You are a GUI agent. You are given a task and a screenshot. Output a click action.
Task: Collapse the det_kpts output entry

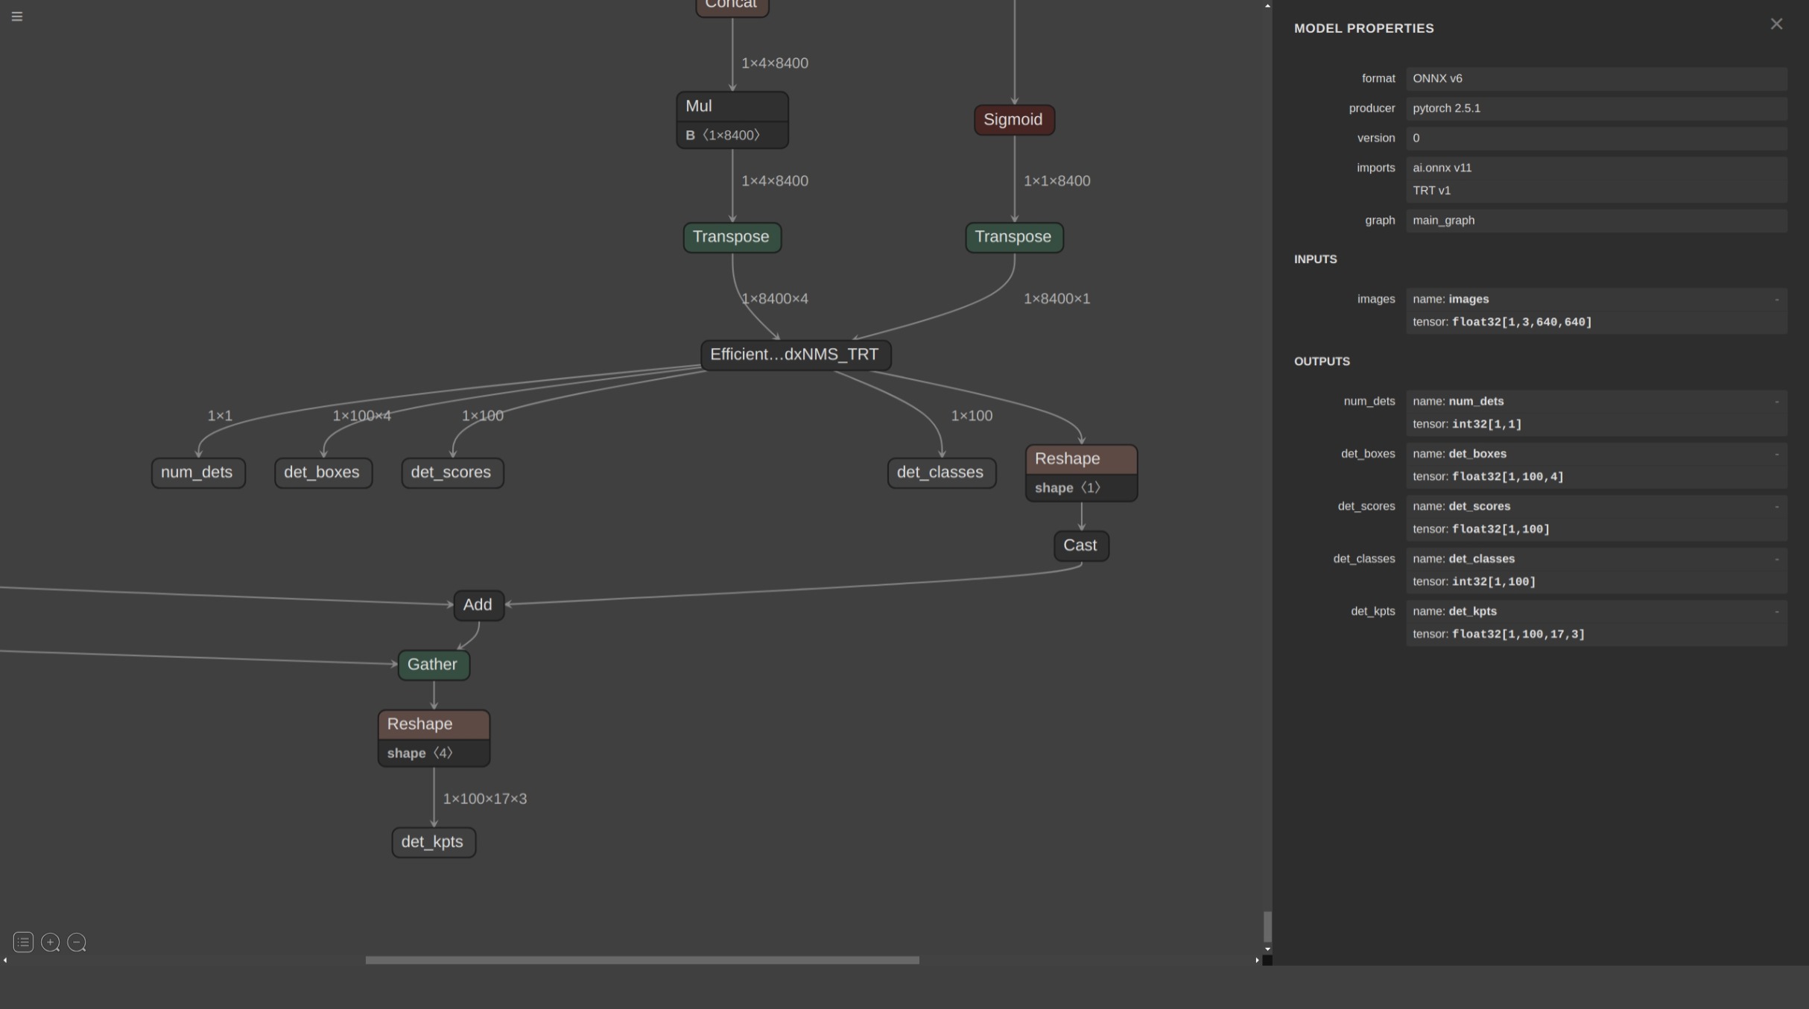[1776, 612]
